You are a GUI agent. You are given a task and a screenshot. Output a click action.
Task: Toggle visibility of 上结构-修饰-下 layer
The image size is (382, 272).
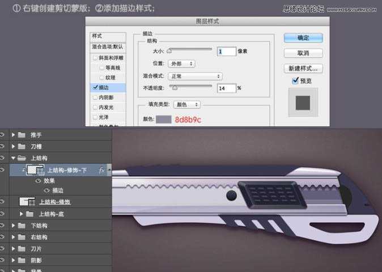click(x=2, y=169)
